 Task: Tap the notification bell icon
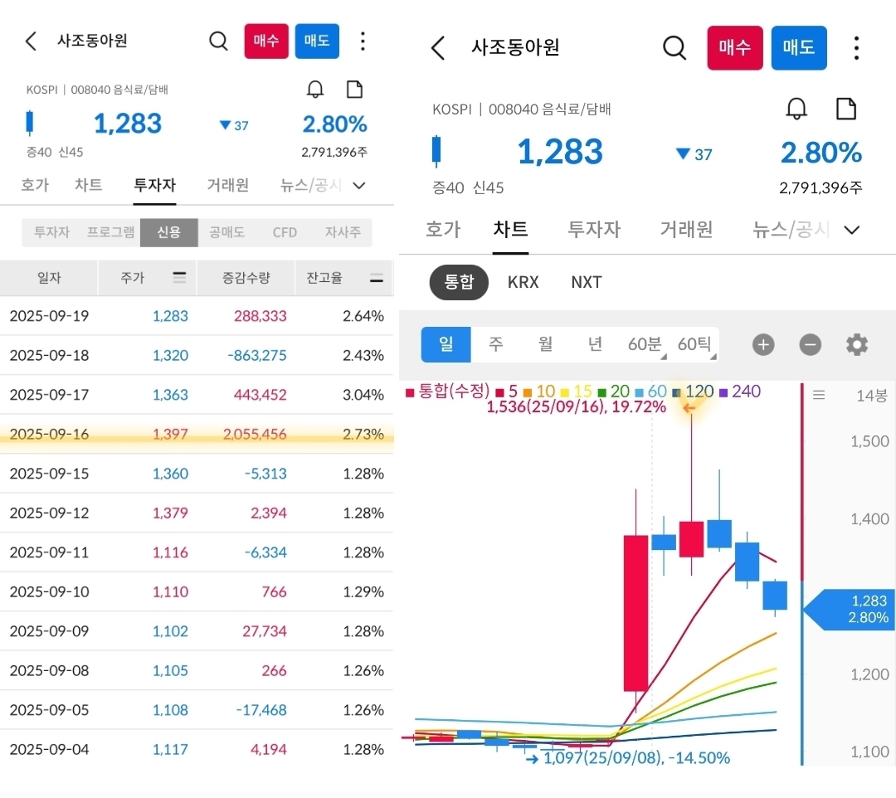click(x=796, y=108)
